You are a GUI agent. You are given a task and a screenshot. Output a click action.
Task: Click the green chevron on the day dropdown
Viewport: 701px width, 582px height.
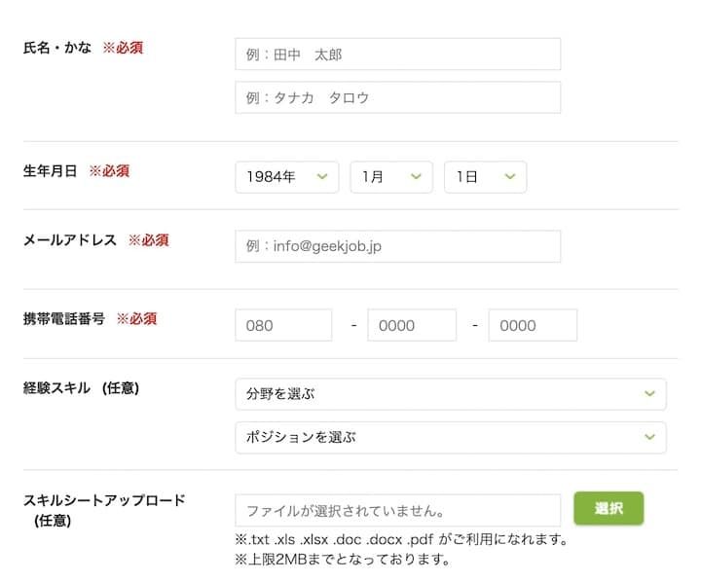coord(509,176)
